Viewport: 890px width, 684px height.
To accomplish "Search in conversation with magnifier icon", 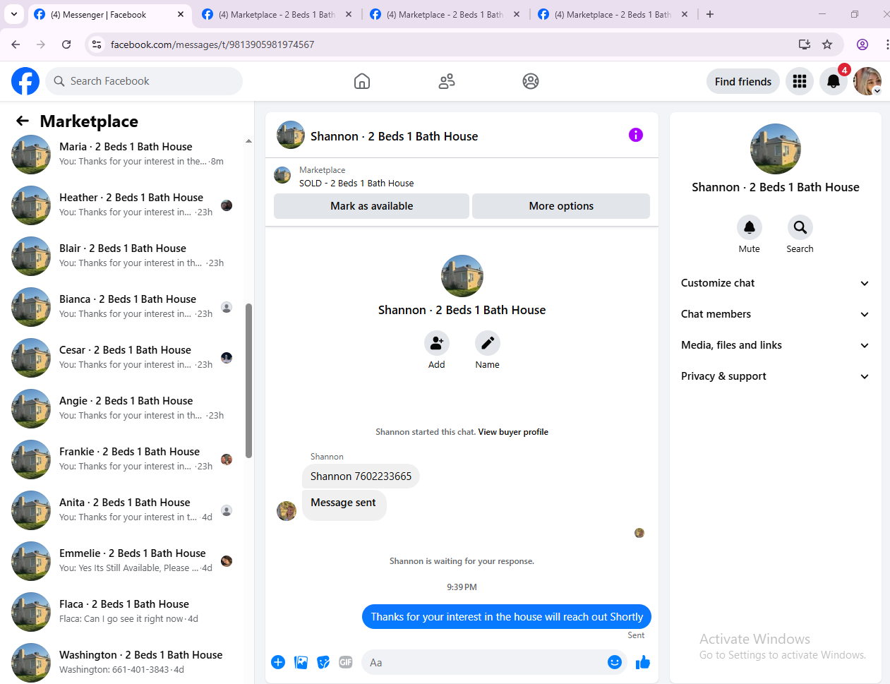I will tap(800, 227).
